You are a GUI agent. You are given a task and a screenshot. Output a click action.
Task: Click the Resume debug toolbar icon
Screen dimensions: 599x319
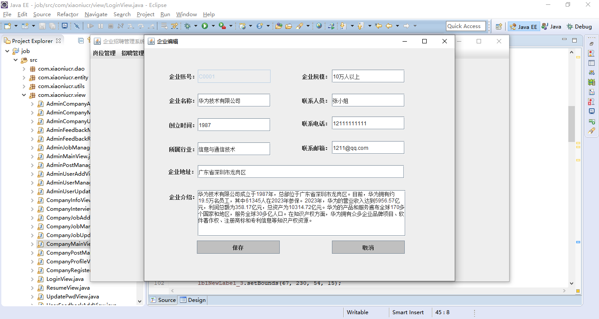[x=90, y=26]
